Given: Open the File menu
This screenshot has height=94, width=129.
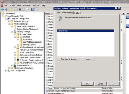Looking at the screenshot, I should (x=6, y=6).
